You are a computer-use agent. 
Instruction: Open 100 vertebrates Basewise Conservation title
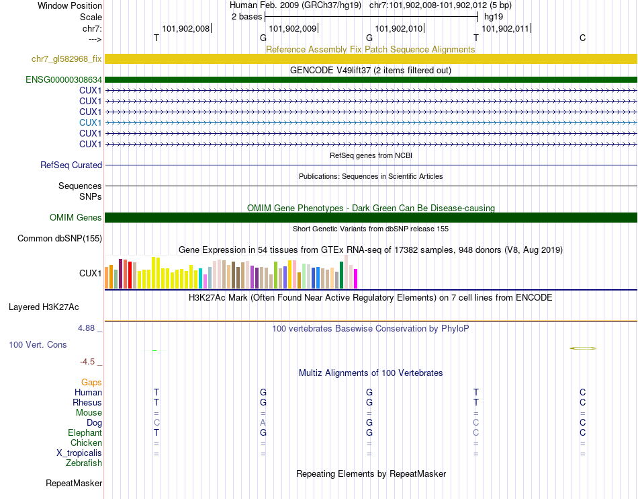[x=370, y=328]
